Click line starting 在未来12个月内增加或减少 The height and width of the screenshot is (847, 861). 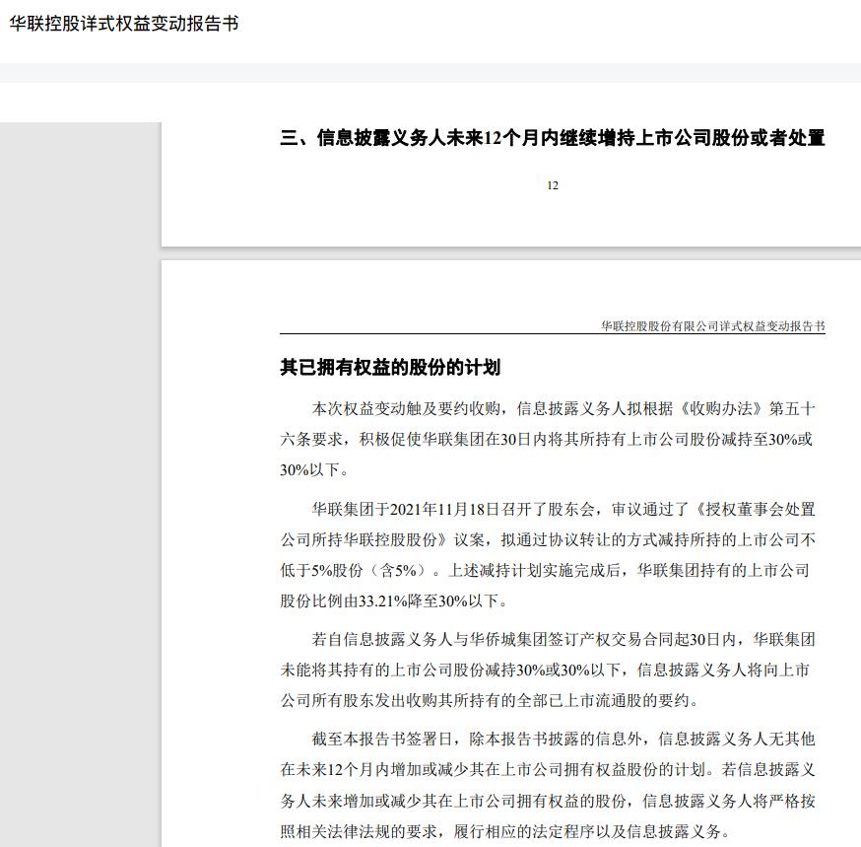point(548,769)
